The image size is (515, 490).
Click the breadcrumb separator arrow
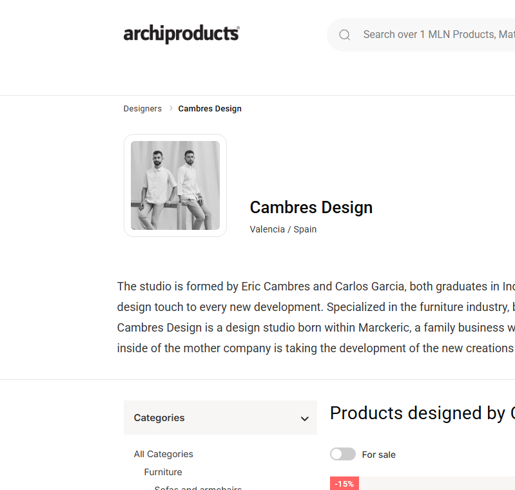tap(171, 108)
